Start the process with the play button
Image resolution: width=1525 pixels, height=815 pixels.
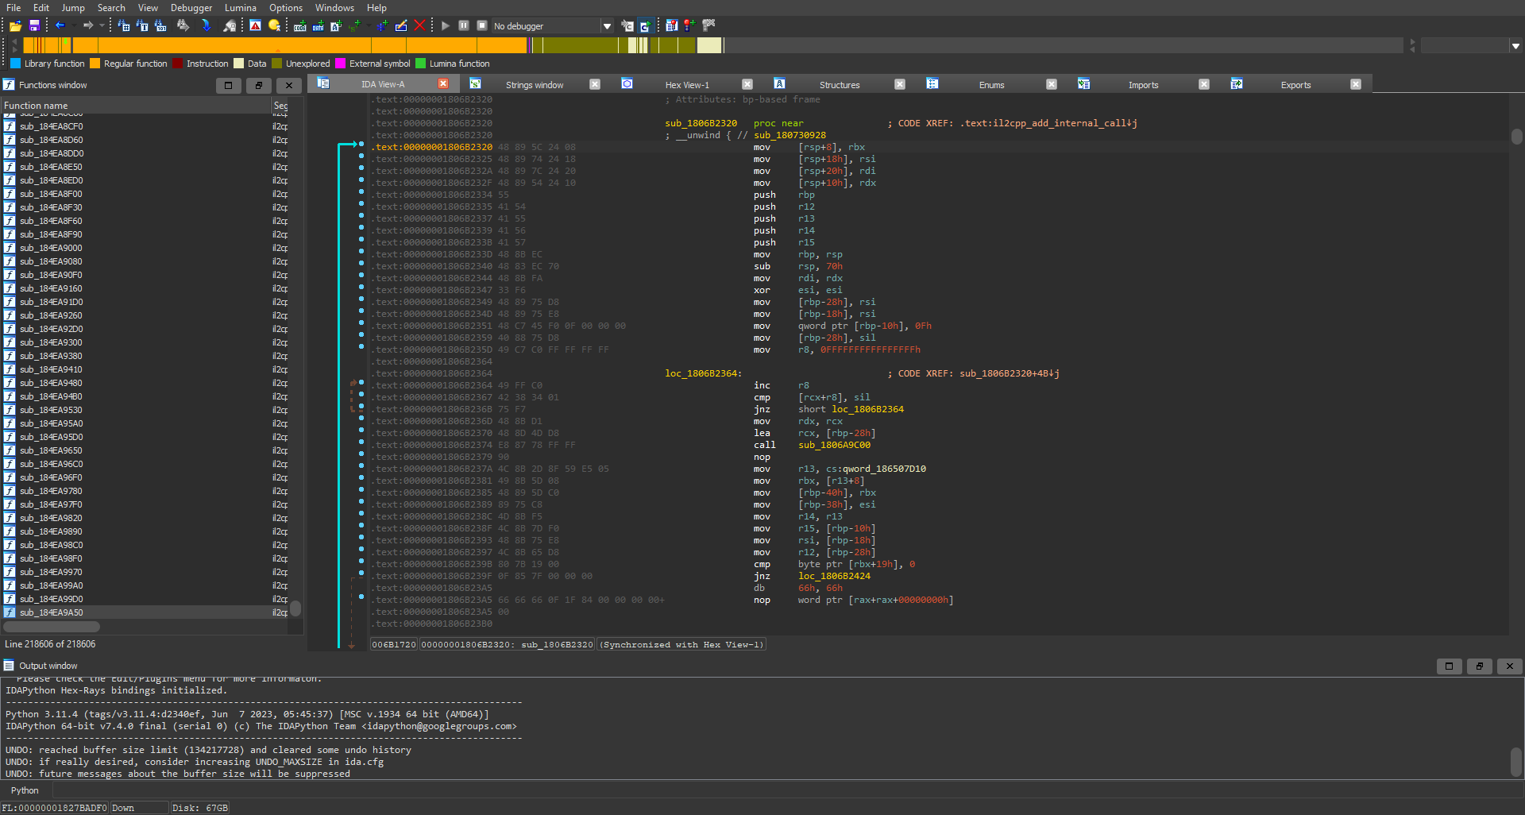coord(446,26)
